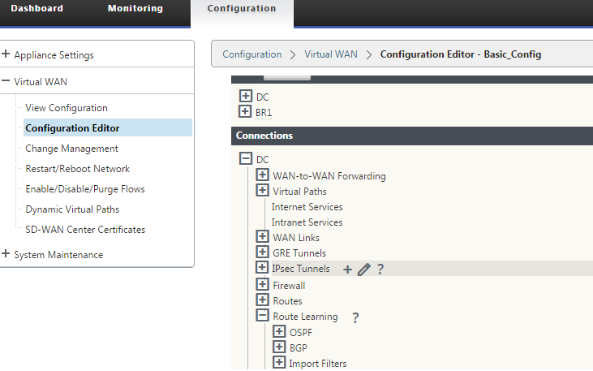Expand BGP under Route Learning
Viewport: 593px width, 371px height.
279,347
